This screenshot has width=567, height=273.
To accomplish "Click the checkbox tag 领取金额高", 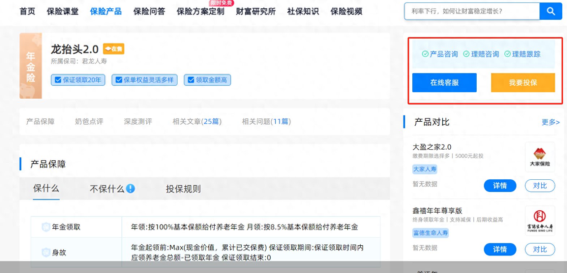I will pyautogui.click(x=207, y=80).
